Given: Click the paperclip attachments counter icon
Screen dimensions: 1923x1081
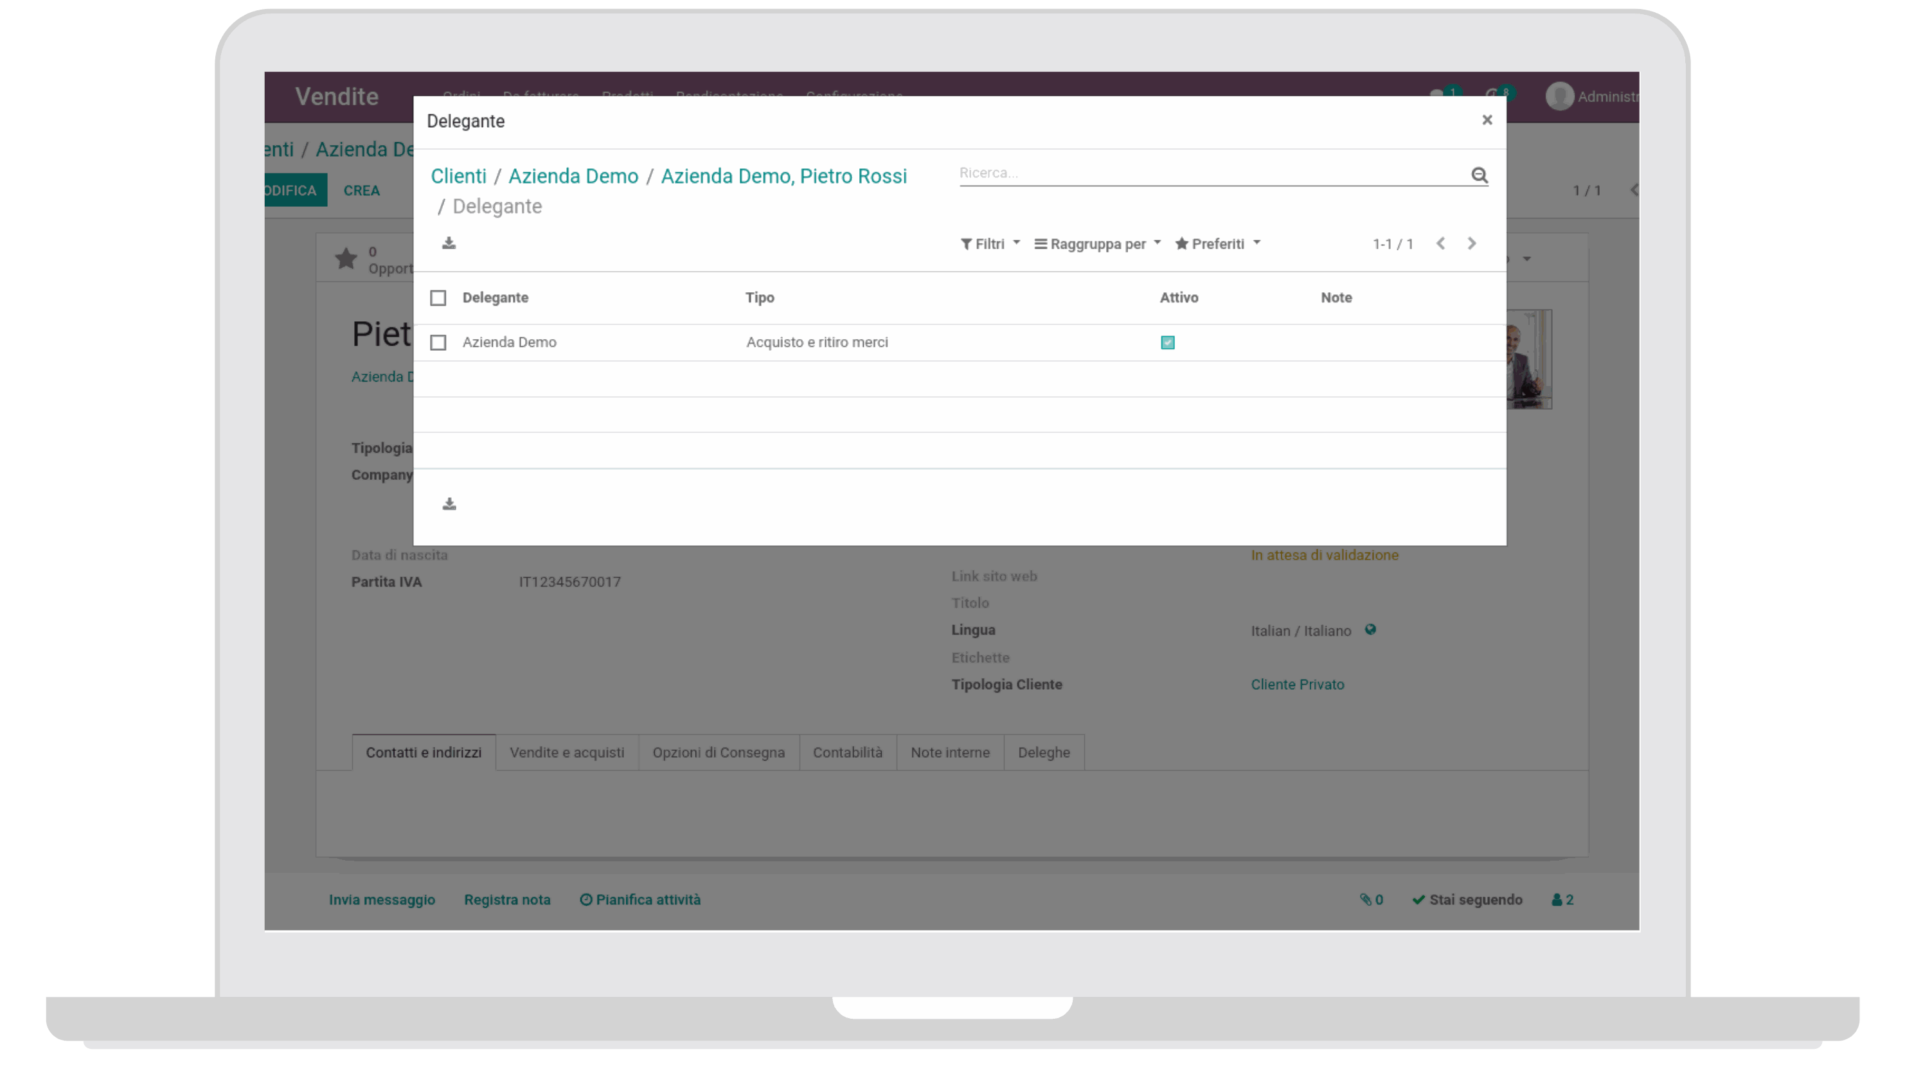Looking at the screenshot, I should [x=1366, y=899].
